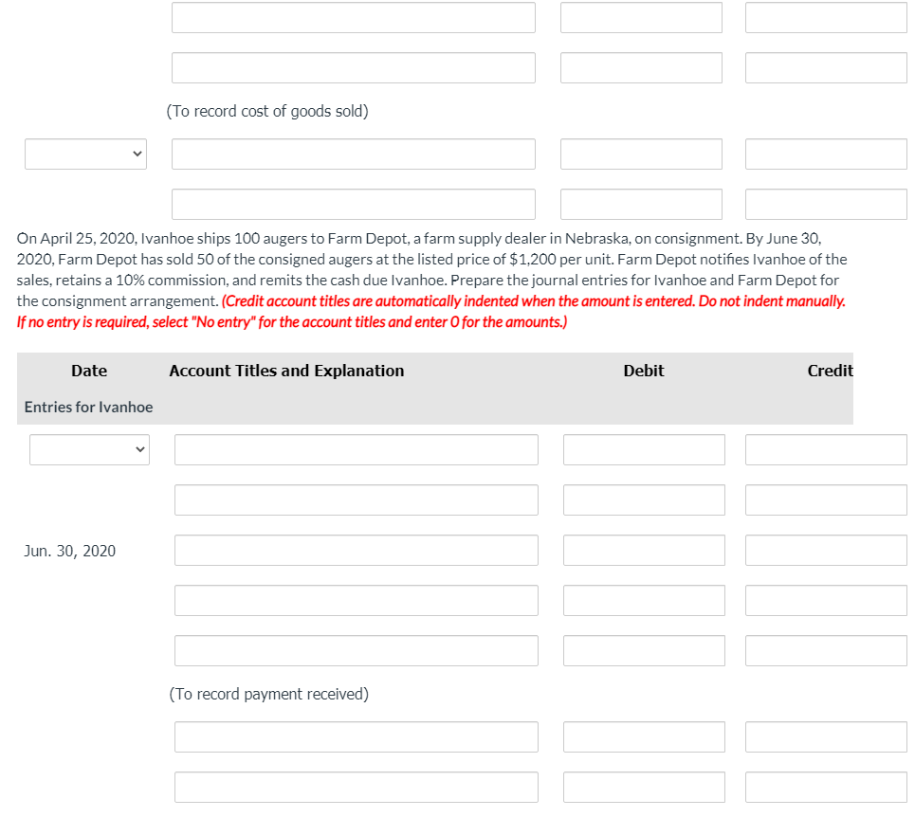Select the bottommost account title field
The height and width of the screenshot is (817, 915).
pyautogui.click(x=356, y=787)
